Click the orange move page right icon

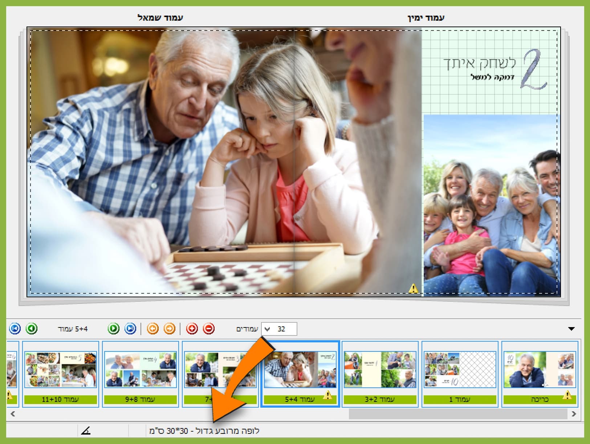click(x=170, y=329)
